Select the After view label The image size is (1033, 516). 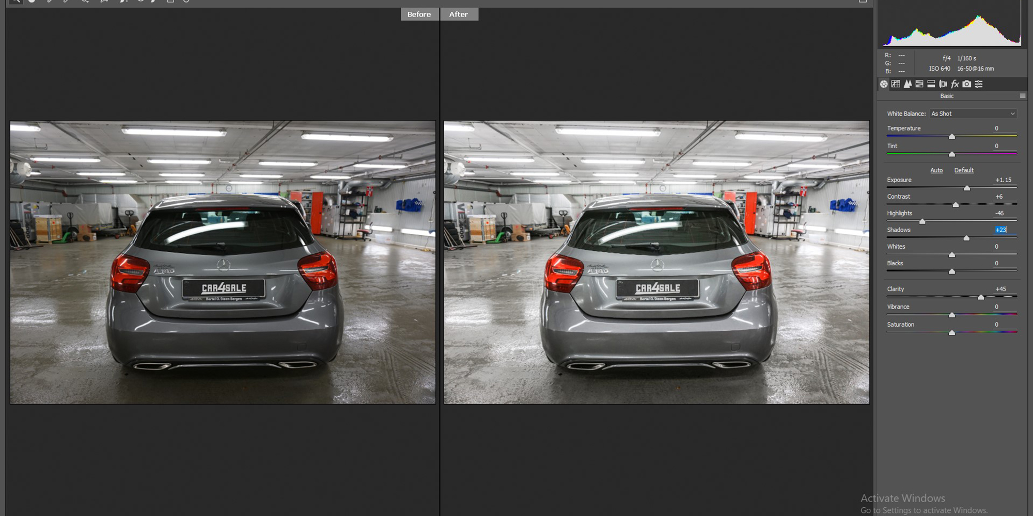pyautogui.click(x=459, y=14)
